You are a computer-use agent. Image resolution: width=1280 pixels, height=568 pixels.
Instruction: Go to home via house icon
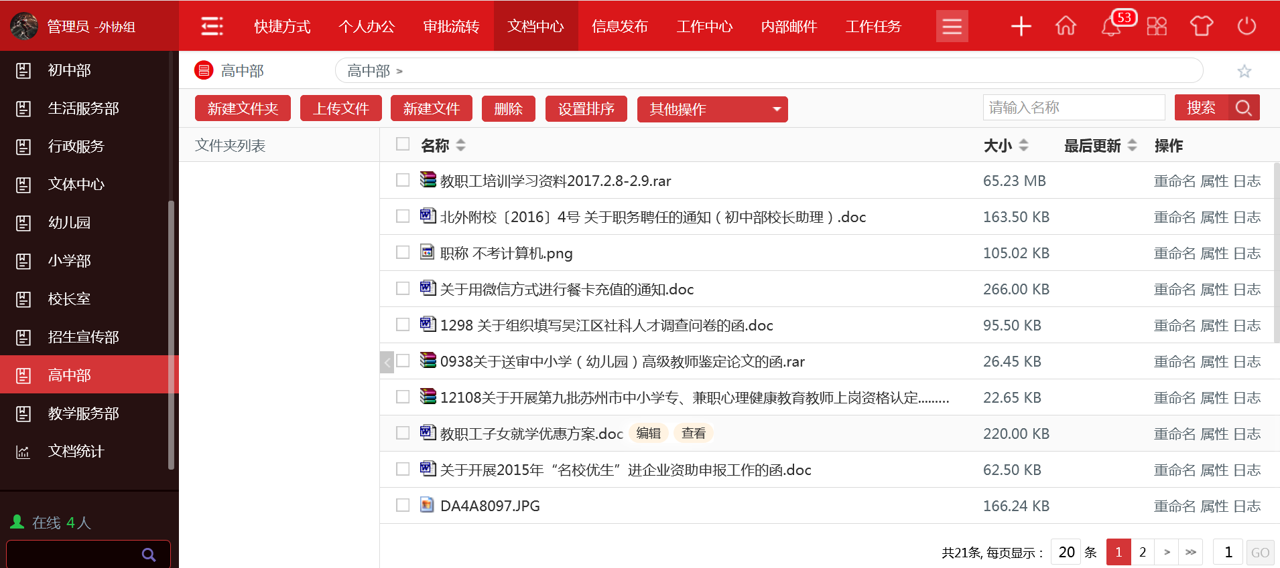point(1066,26)
